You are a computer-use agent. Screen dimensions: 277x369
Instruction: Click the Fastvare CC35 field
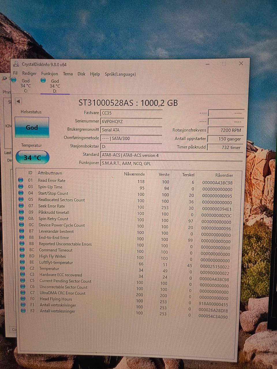(131, 113)
